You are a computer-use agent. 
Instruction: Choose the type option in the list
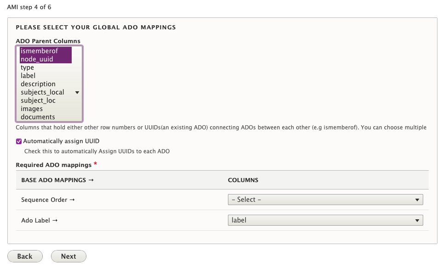pyautogui.click(x=45, y=67)
